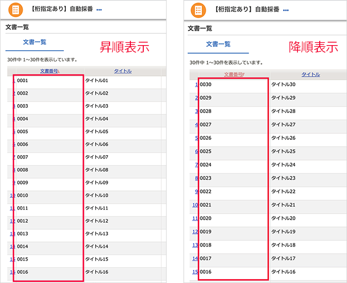Image resolution: width=347 pixels, height=283 pixels.
Task: Click document number 0001
Action: (x=23, y=81)
